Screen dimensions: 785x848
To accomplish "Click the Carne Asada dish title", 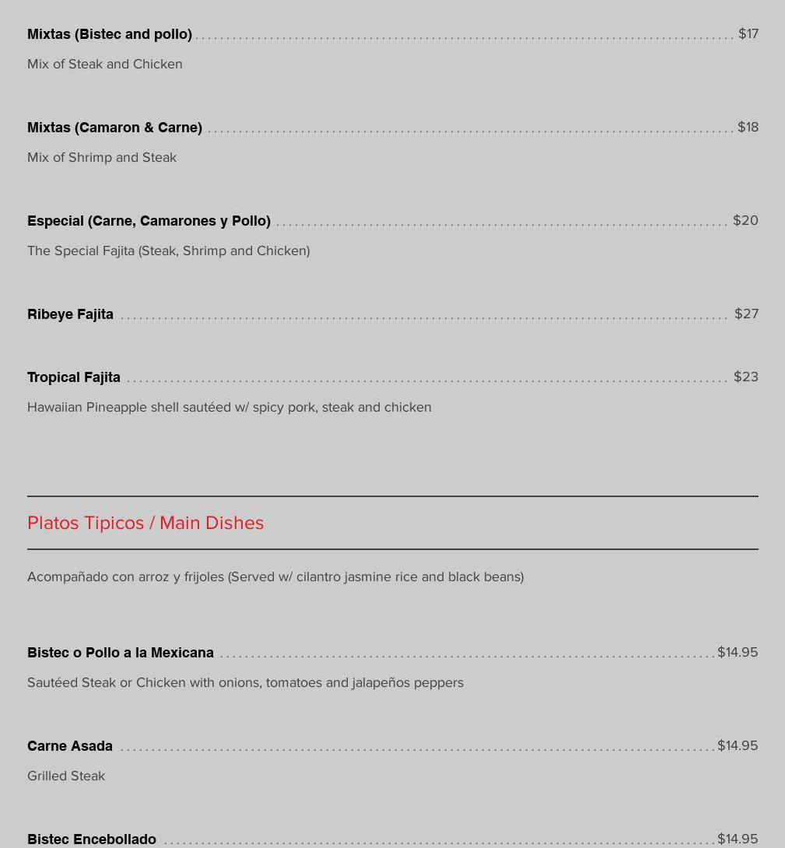I will [70, 746].
